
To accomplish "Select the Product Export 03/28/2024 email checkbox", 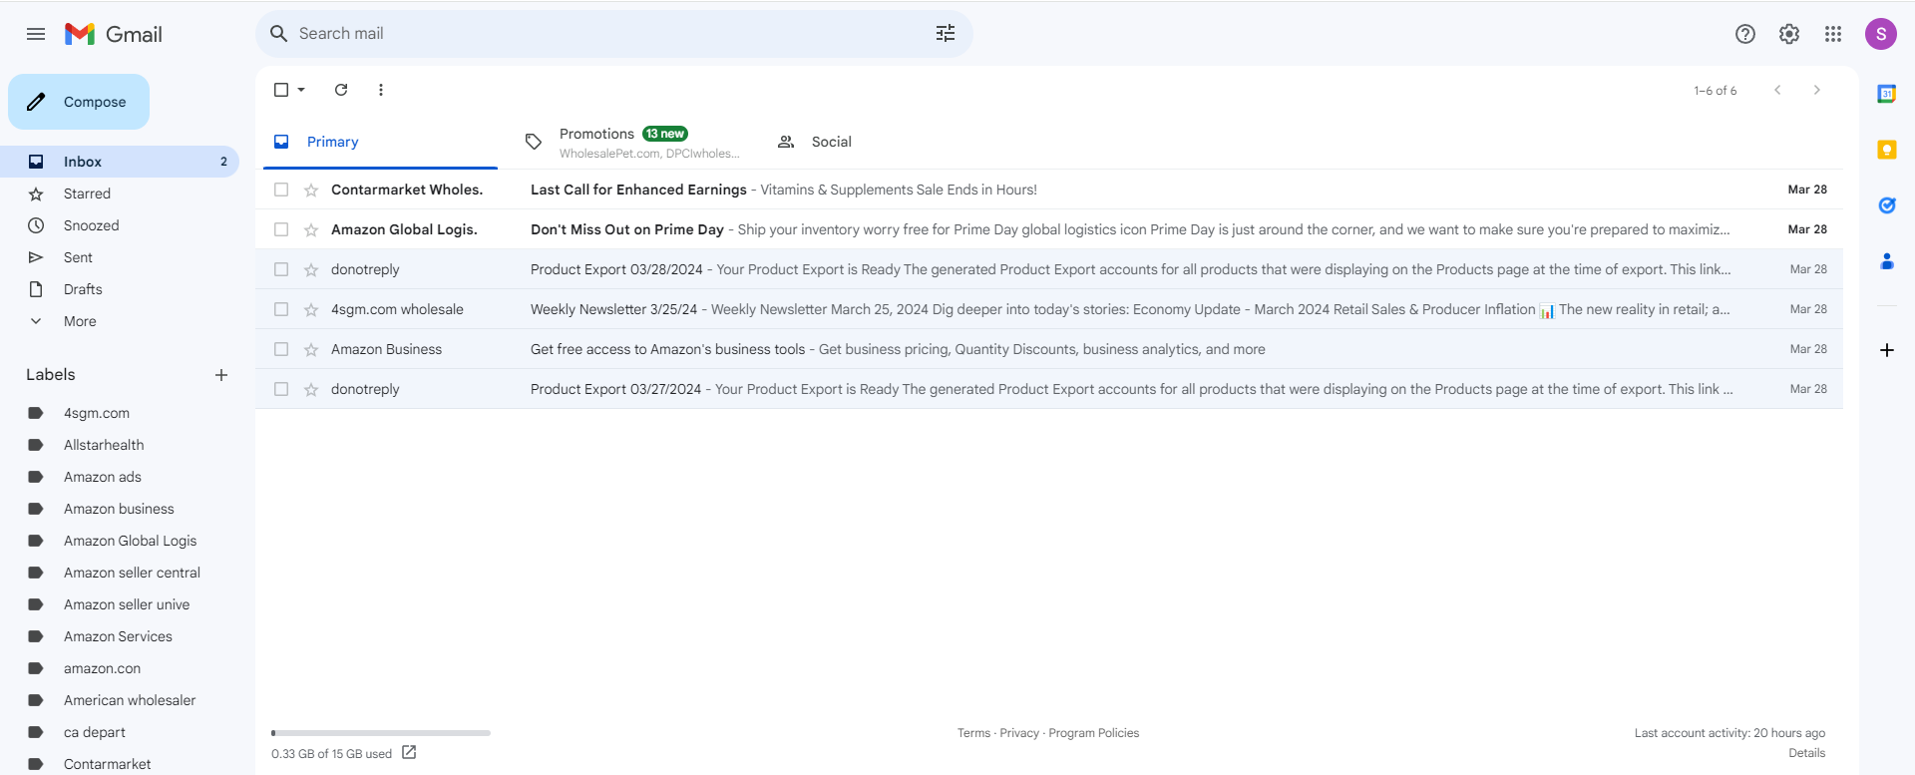I will point(281,269).
